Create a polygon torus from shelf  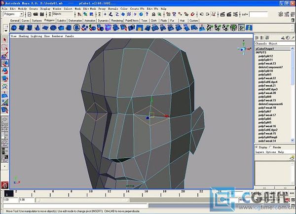53,28
